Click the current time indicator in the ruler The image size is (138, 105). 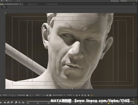[x=108, y=103]
